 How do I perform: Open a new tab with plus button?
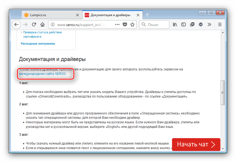[147, 15]
